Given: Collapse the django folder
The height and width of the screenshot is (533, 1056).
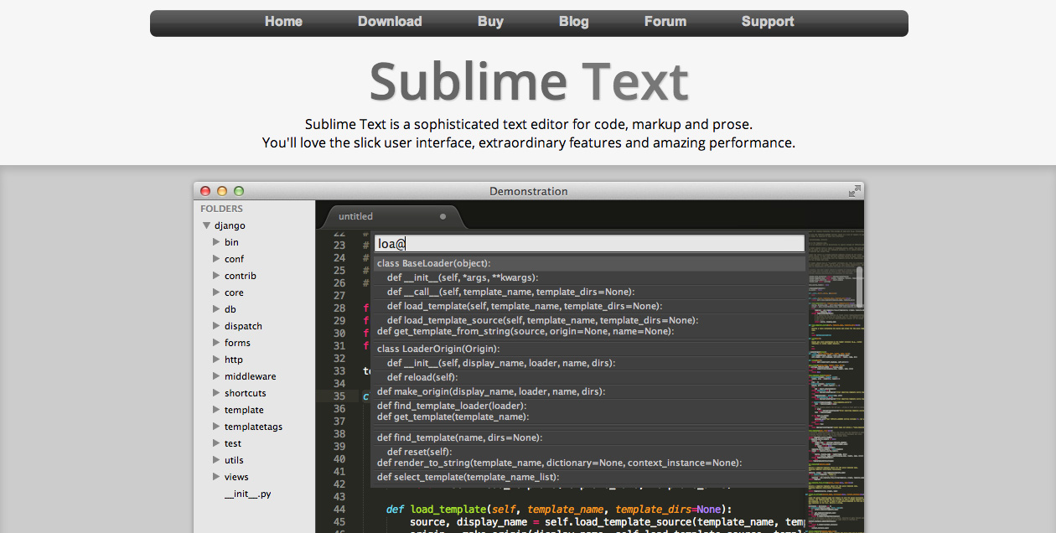Looking at the screenshot, I should pos(206,225).
